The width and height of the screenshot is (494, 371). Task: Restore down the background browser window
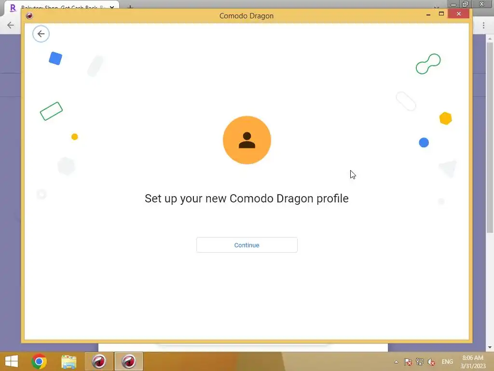(x=466, y=4)
